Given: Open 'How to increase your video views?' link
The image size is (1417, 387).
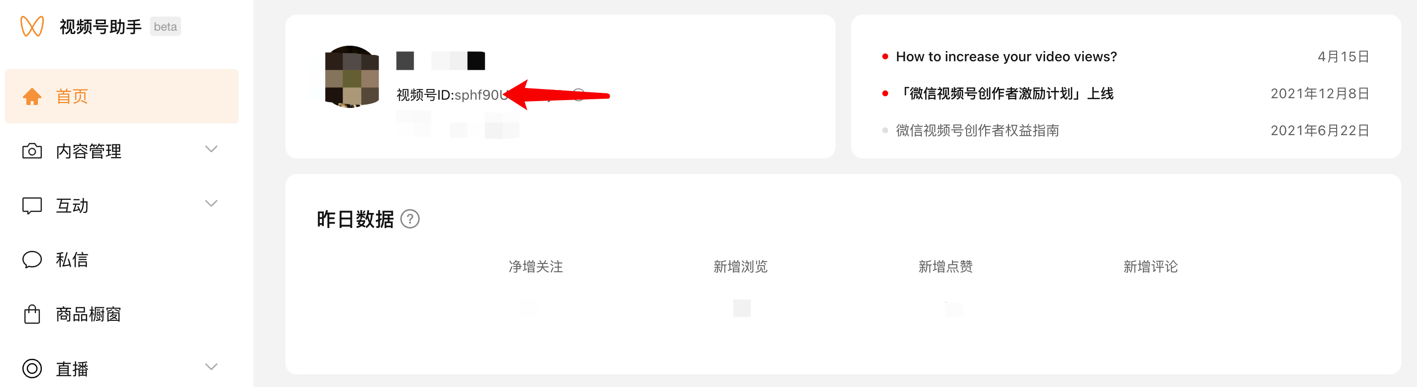Looking at the screenshot, I should (1006, 56).
